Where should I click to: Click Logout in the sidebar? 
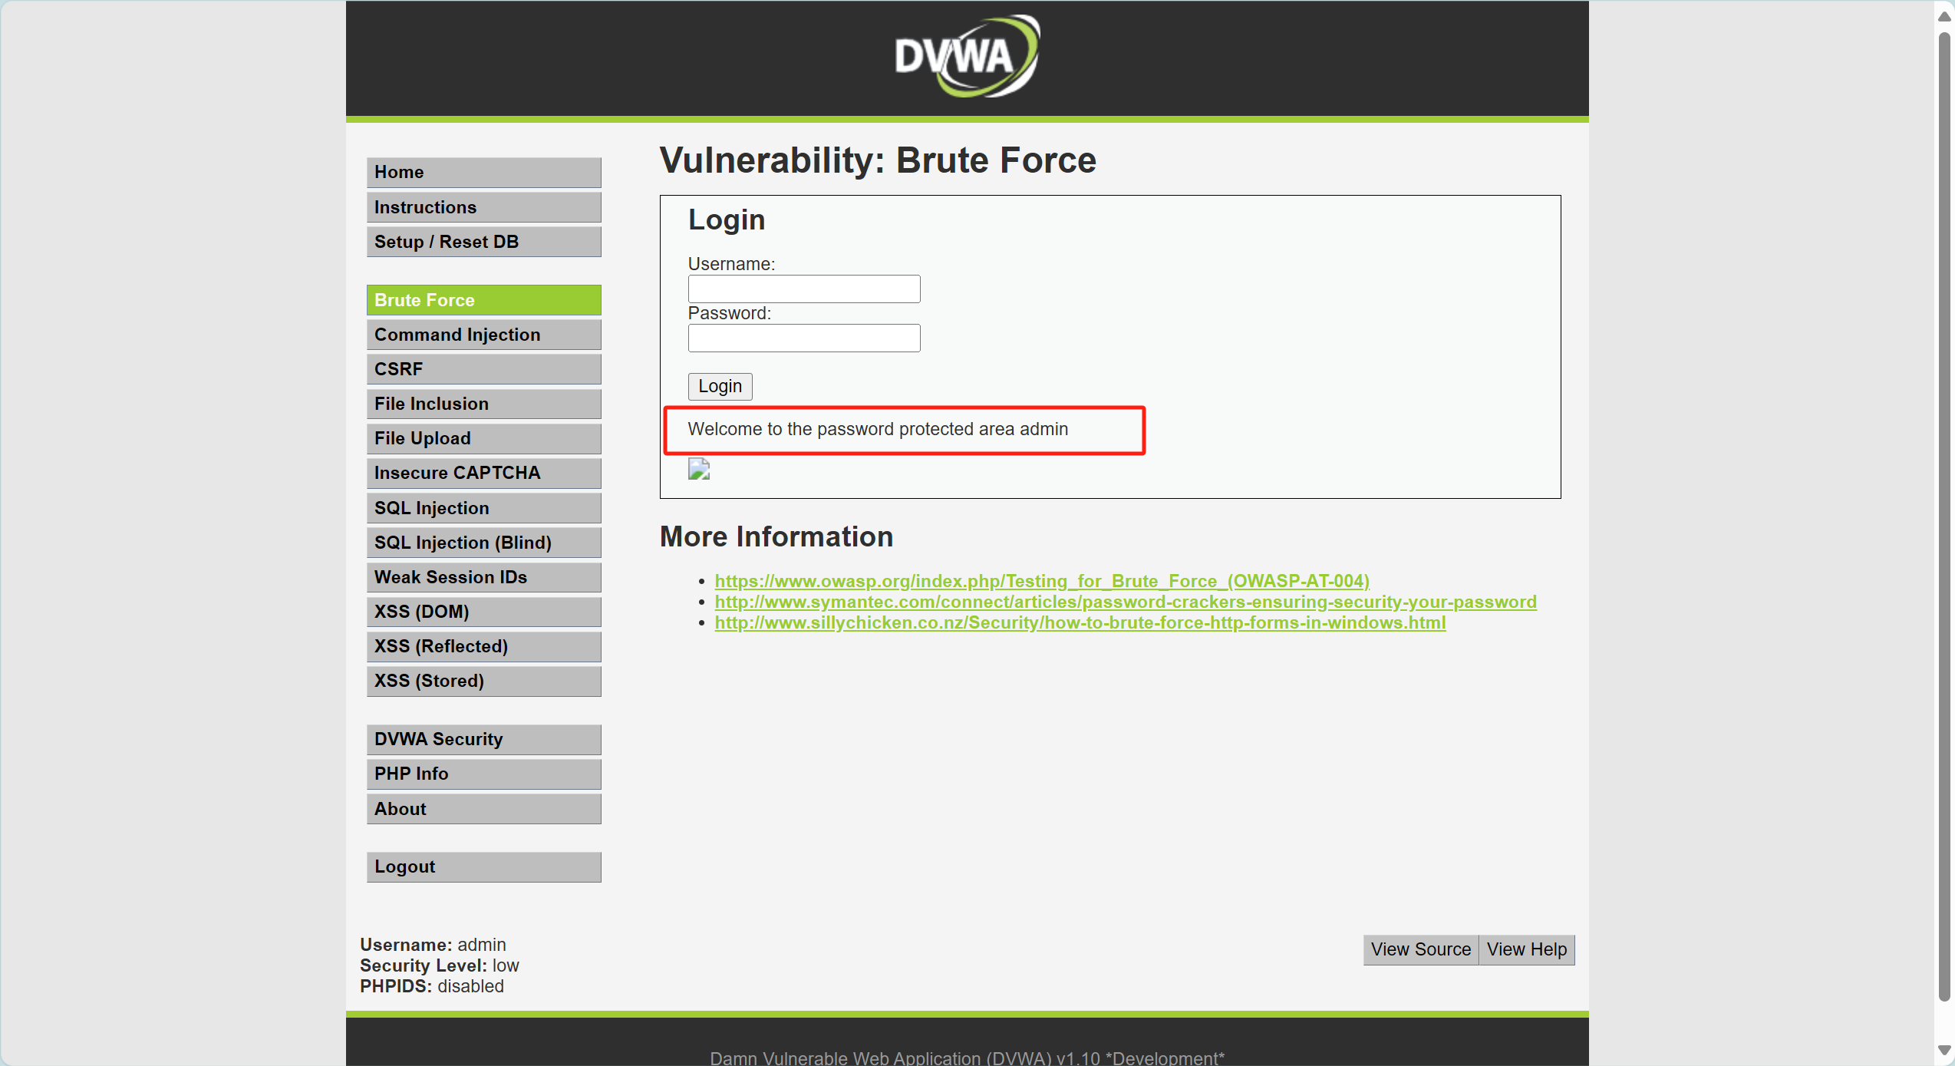[483, 866]
